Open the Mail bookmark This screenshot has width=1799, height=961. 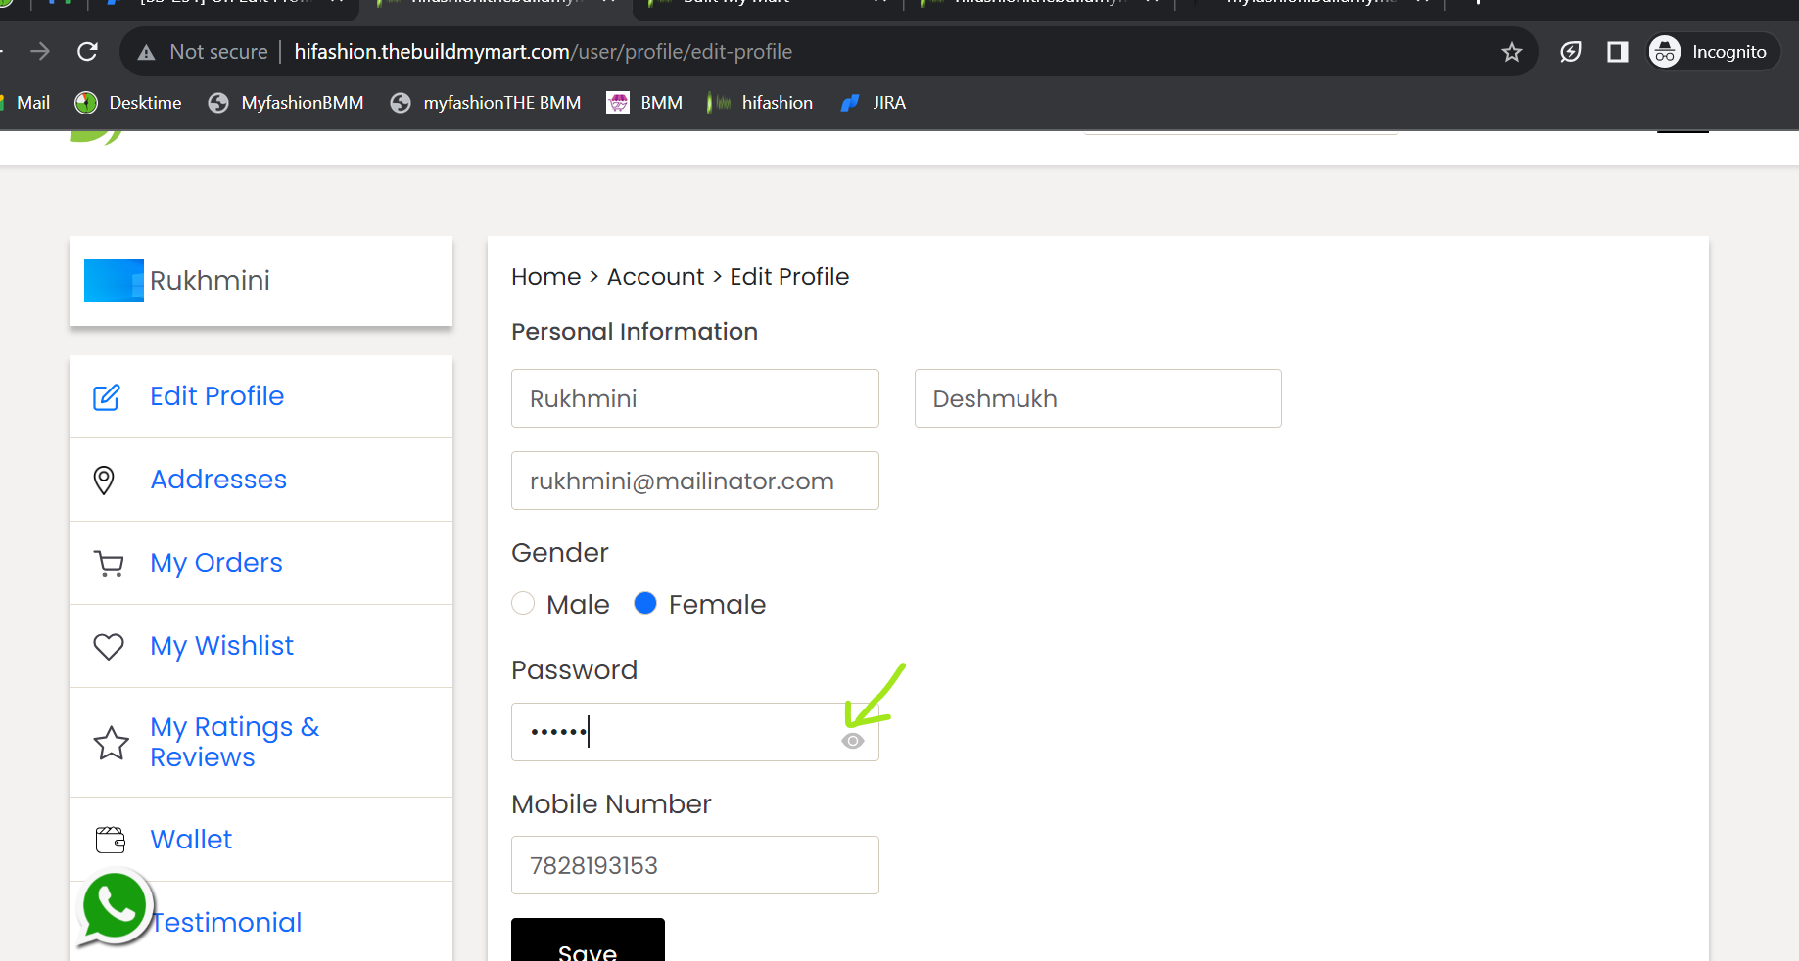33,103
